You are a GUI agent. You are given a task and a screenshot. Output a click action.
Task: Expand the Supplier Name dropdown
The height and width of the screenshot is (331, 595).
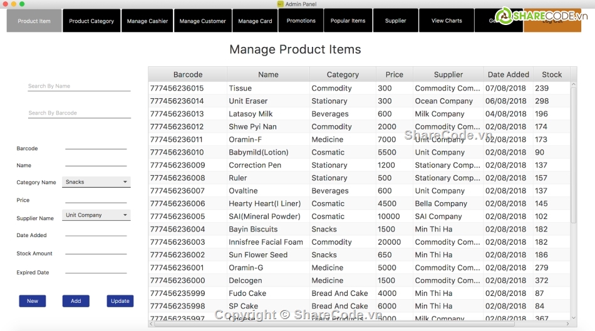(x=96, y=215)
